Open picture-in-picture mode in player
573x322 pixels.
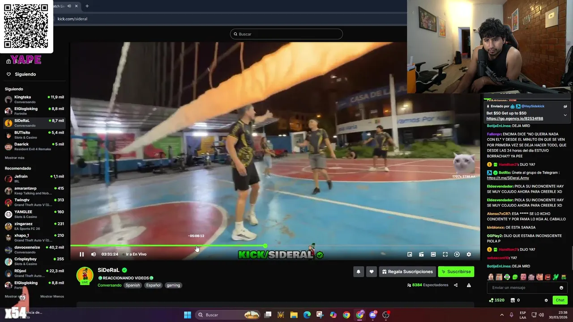(x=410, y=254)
